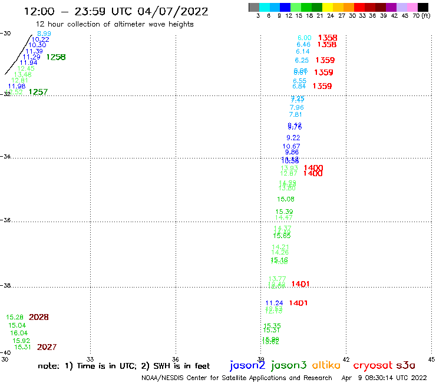Click the -36 latitude axis label
Screen dimensions: 436x383
coord(5,220)
